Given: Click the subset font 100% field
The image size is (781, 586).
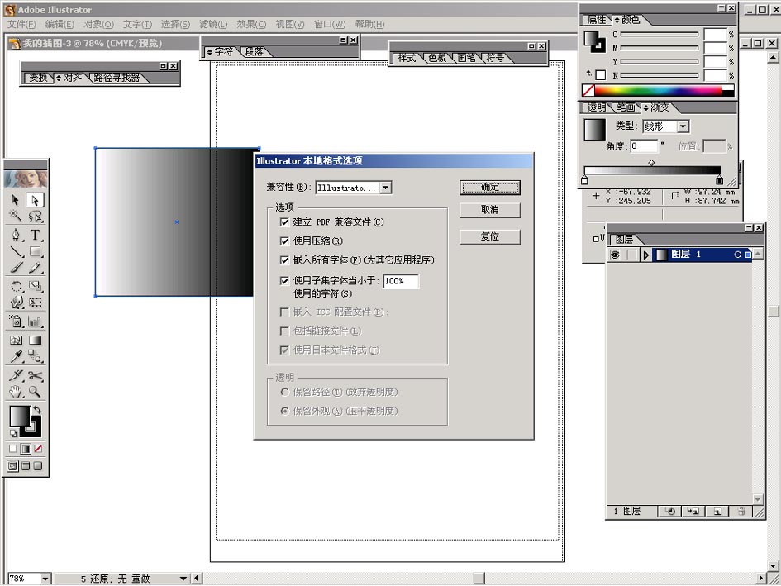Looking at the screenshot, I should coord(401,281).
